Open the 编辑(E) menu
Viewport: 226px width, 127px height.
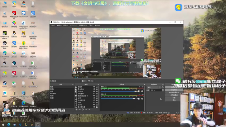59,25
